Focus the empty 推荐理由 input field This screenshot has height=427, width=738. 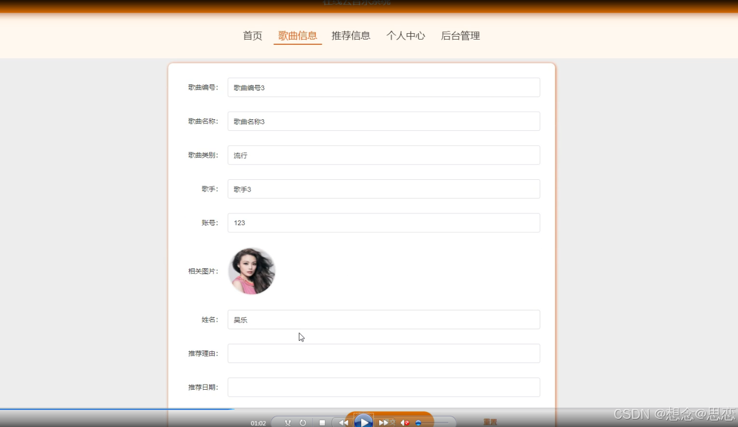point(384,353)
